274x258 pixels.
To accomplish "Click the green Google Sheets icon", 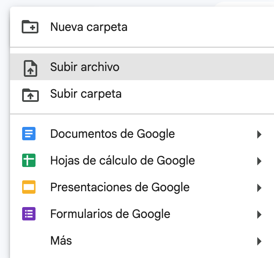I will [29, 161].
